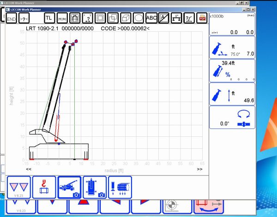Image resolution: width=277 pixels, height=217 pixels.
Task: Choose the nested rectangle drawing tool
Action: [x=100, y=18]
